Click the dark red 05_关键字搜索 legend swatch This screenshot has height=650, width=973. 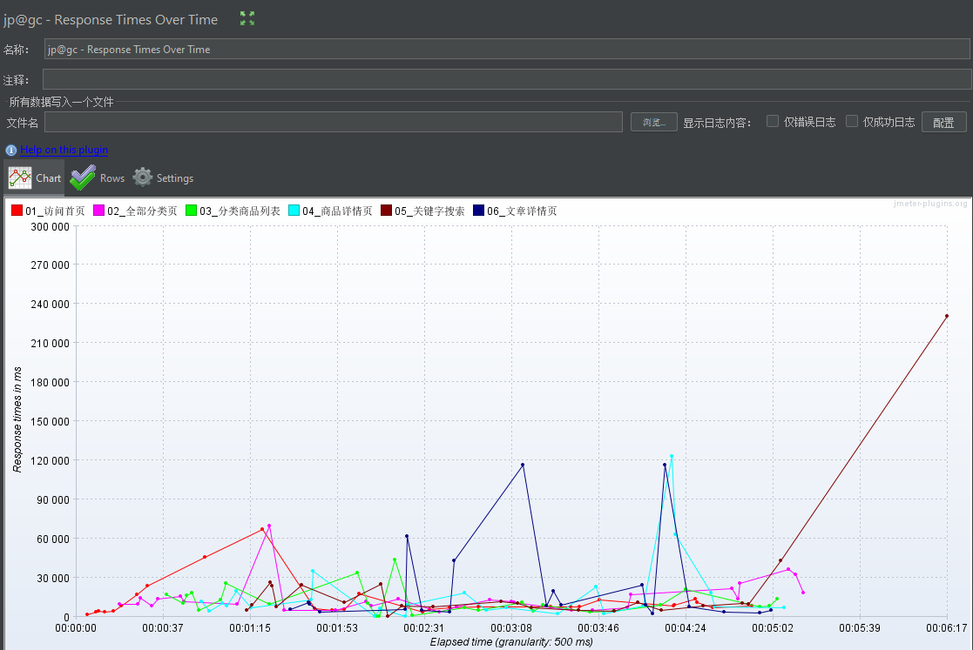[x=386, y=211]
